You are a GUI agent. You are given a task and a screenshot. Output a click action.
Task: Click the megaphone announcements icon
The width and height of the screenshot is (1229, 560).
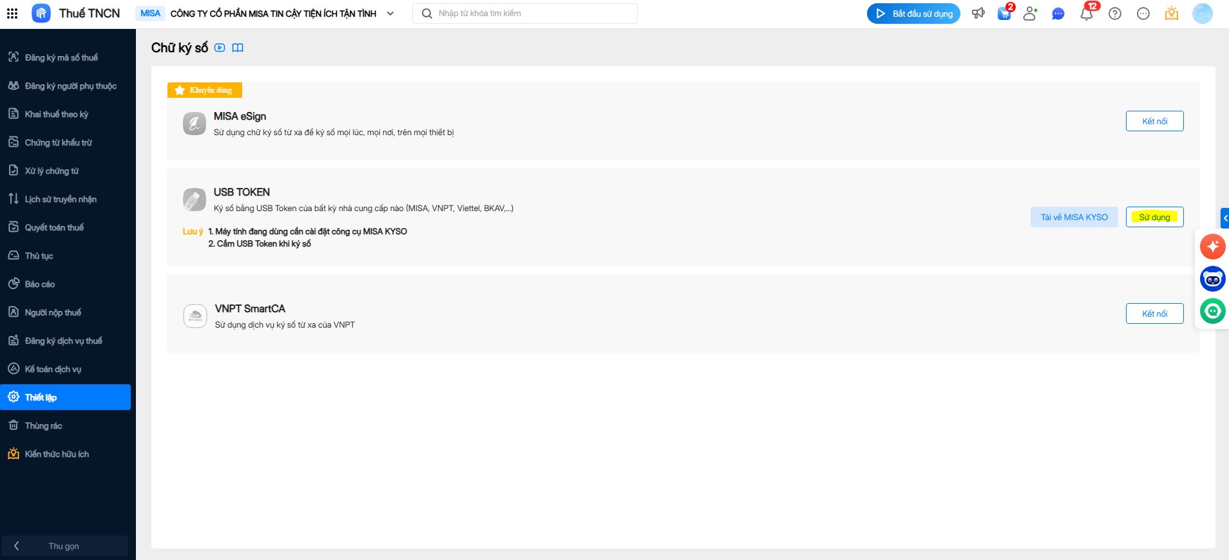[x=978, y=14]
